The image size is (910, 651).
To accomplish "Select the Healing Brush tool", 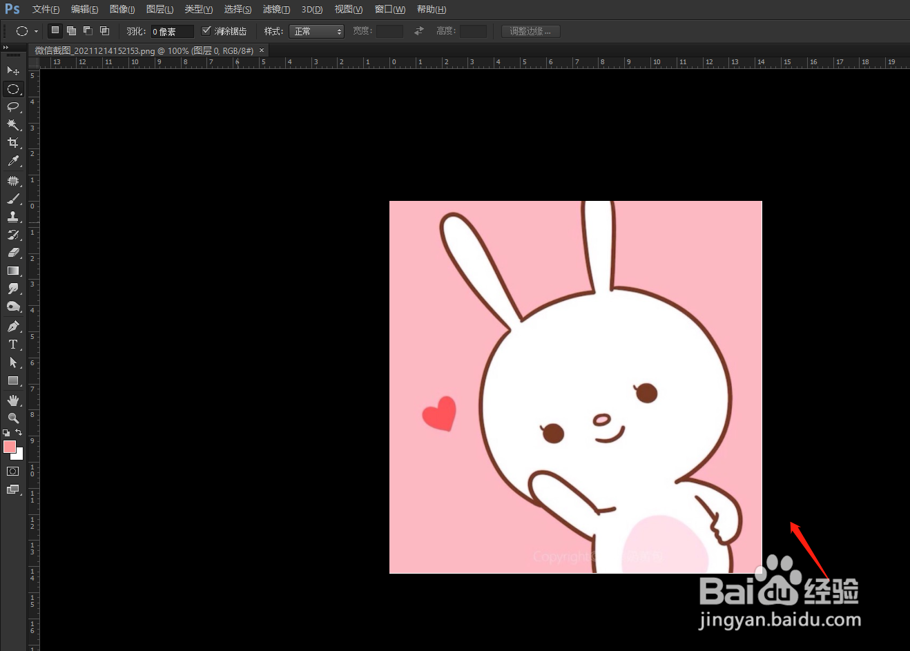I will pyautogui.click(x=13, y=181).
